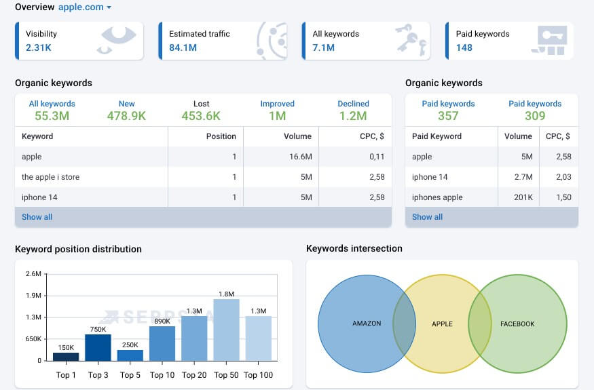Click 'iphone 14' keyword in organic table
Image resolution: width=594 pixels, height=390 pixels.
point(39,197)
